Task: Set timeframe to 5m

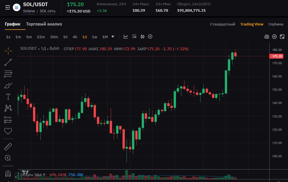Action: point(29,37)
